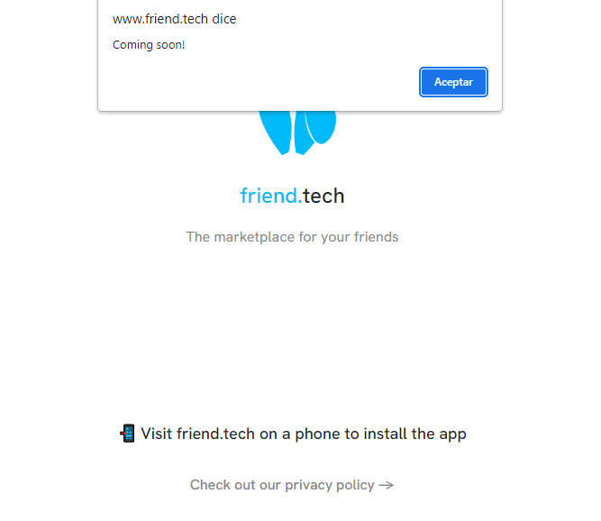
Task: Click the left petal of the blue logo
Action: pos(276,133)
